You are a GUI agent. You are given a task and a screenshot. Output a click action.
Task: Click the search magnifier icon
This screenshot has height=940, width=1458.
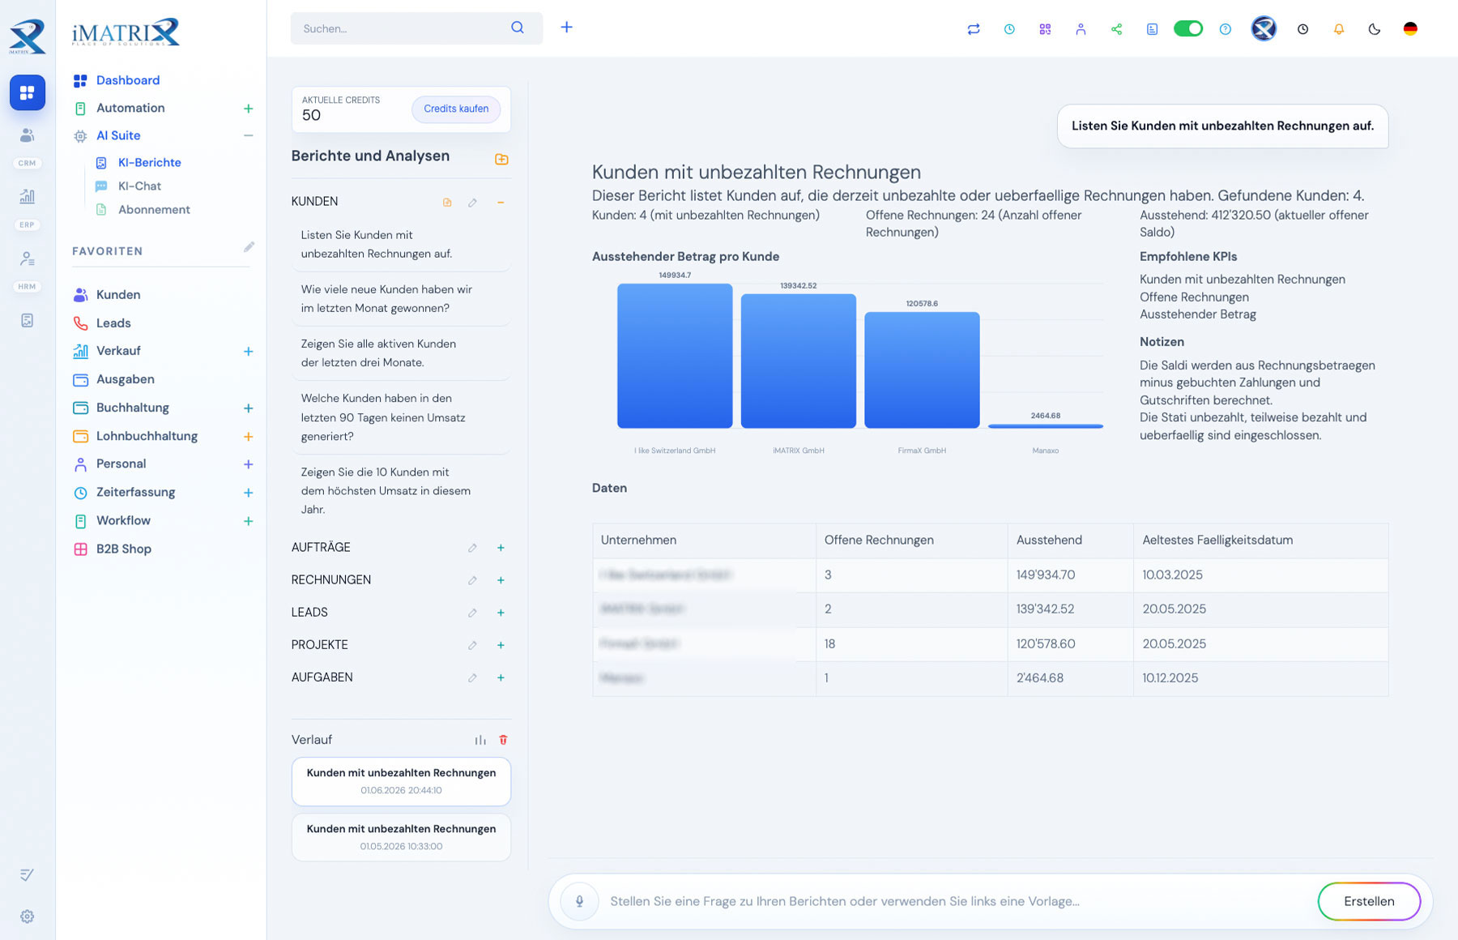[x=518, y=28]
